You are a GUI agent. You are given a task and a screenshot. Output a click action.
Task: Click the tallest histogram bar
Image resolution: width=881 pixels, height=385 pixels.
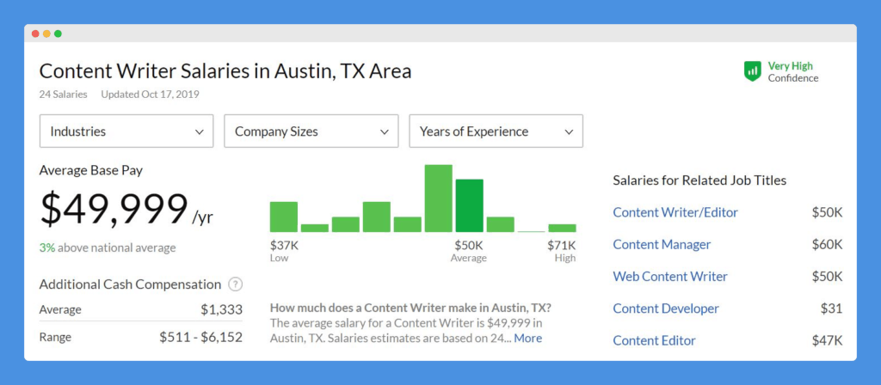click(x=438, y=199)
